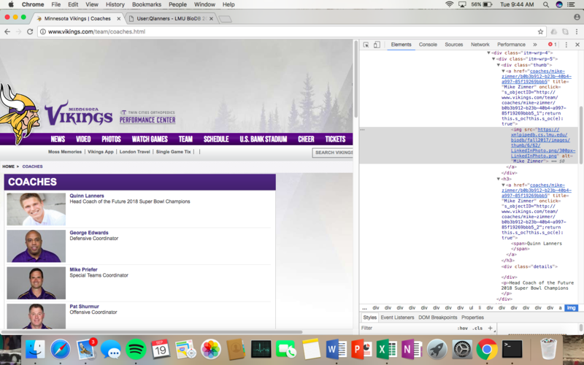Screen dimensions: 584x365
Task: Bookmark this page with the star icon
Action: click(540, 31)
